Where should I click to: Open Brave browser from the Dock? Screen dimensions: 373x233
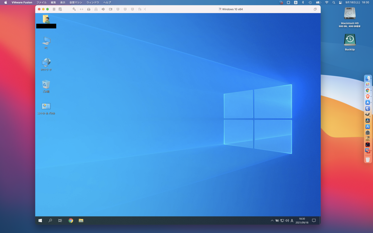(x=368, y=96)
